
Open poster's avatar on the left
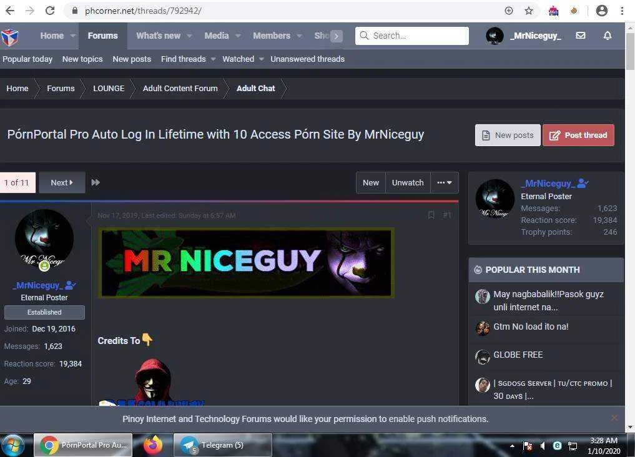coord(44,239)
